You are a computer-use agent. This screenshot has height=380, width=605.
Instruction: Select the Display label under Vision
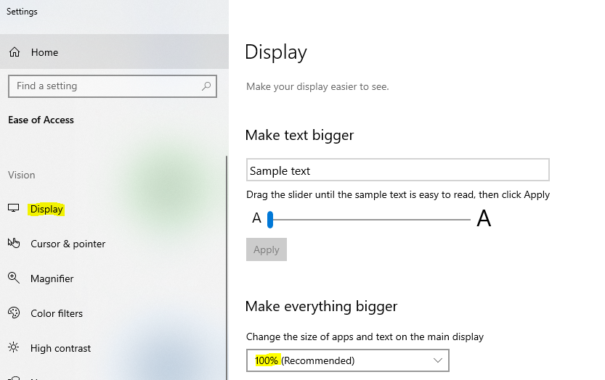[x=47, y=210]
